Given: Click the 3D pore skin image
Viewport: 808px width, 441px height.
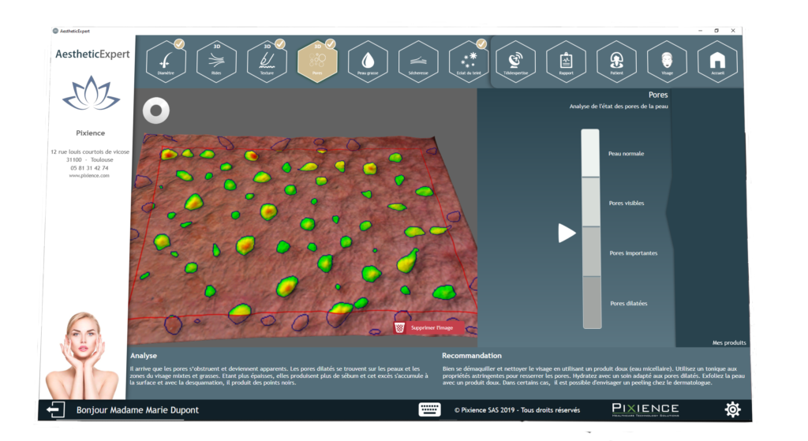Looking at the screenshot, I should point(303,238).
